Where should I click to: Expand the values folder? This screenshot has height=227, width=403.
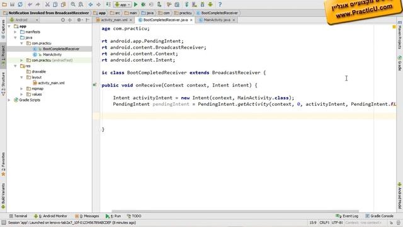21,94
